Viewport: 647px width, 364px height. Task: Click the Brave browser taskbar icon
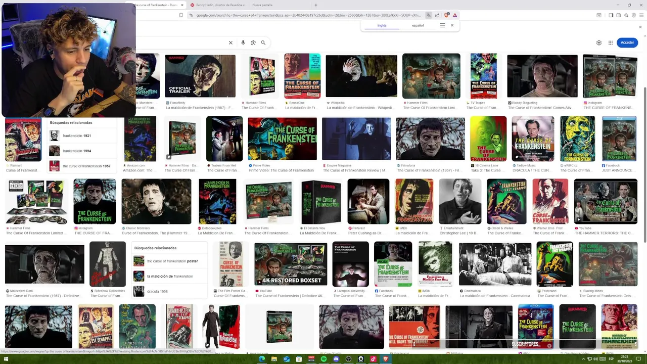(386, 359)
